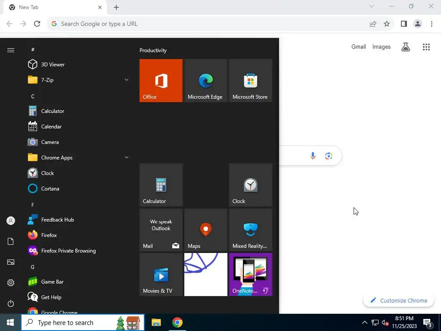The image size is (441, 331).
Task: Open network icon in system tray
Action: coord(375,322)
